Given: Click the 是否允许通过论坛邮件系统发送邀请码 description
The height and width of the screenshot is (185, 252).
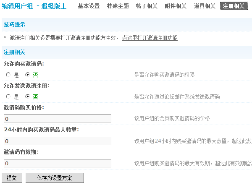Looking at the screenshot, I should (x=177, y=96).
